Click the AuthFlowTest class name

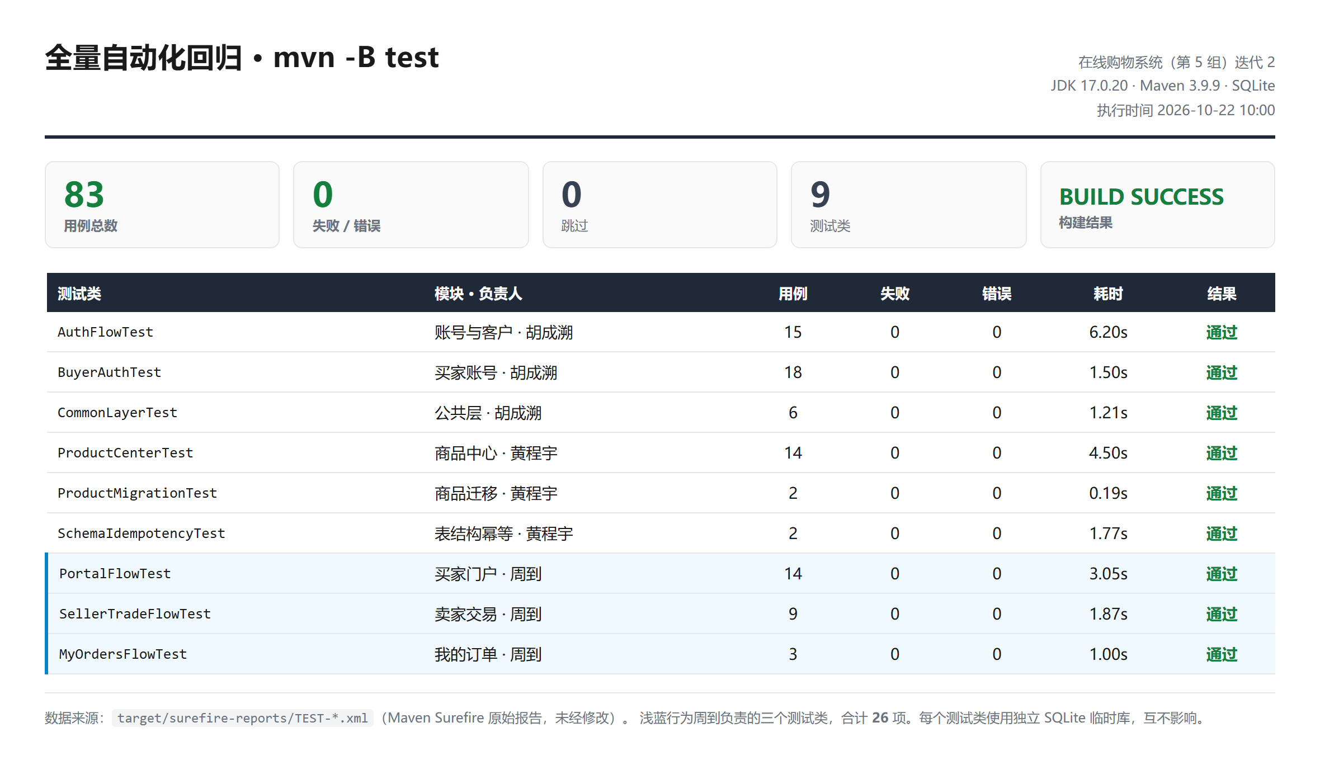pos(105,332)
